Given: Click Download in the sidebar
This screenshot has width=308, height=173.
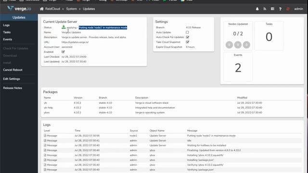Looking at the screenshot, I should [10, 56].
